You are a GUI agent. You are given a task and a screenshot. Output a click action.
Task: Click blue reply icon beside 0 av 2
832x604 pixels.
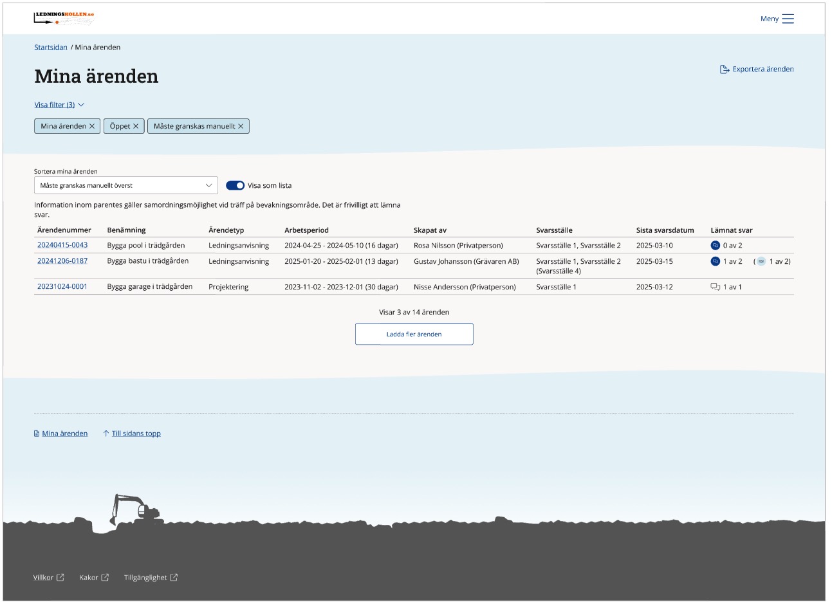coord(715,245)
